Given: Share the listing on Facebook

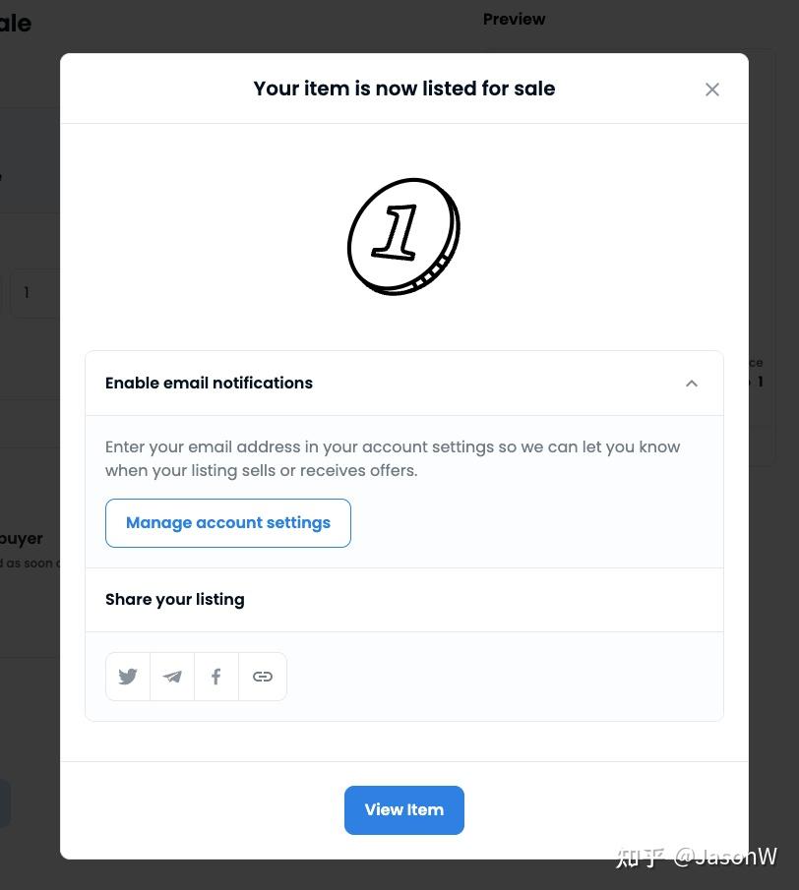Looking at the screenshot, I should [216, 676].
